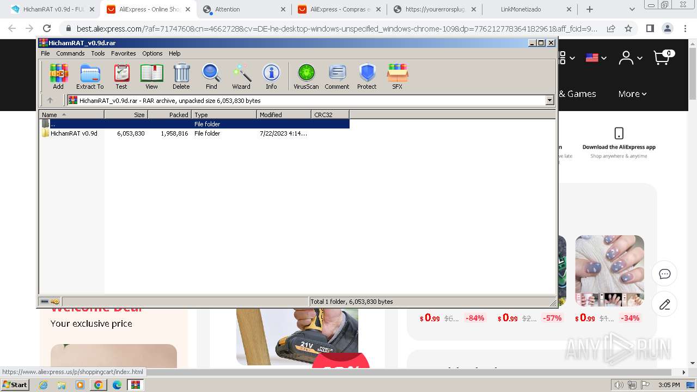Screen dimensions: 697x392
Task: Bookmark this page with star icon
Action: (628, 28)
